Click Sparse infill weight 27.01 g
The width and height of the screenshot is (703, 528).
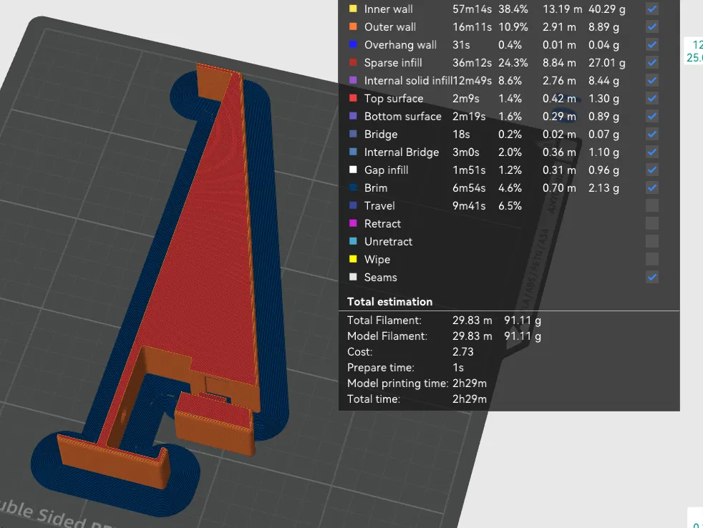[x=606, y=63]
